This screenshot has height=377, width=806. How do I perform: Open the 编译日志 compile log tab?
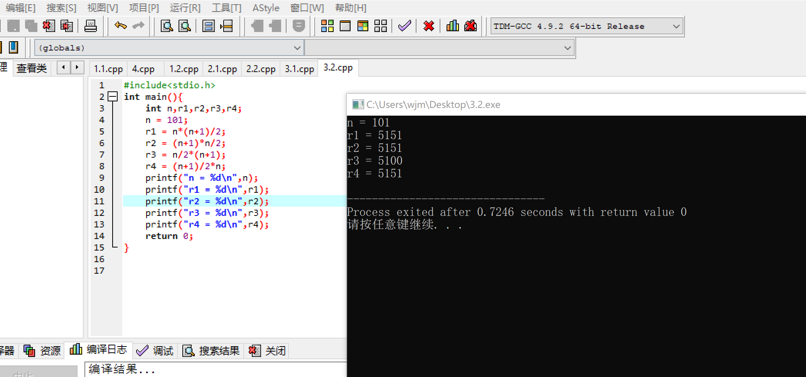[98, 350]
